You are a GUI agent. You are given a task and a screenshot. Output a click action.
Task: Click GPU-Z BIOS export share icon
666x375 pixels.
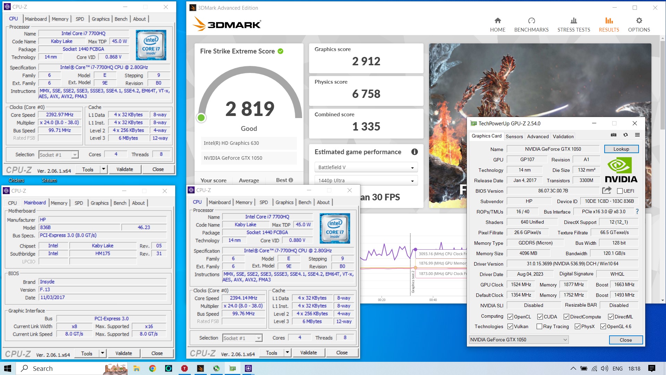pos(607,190)
